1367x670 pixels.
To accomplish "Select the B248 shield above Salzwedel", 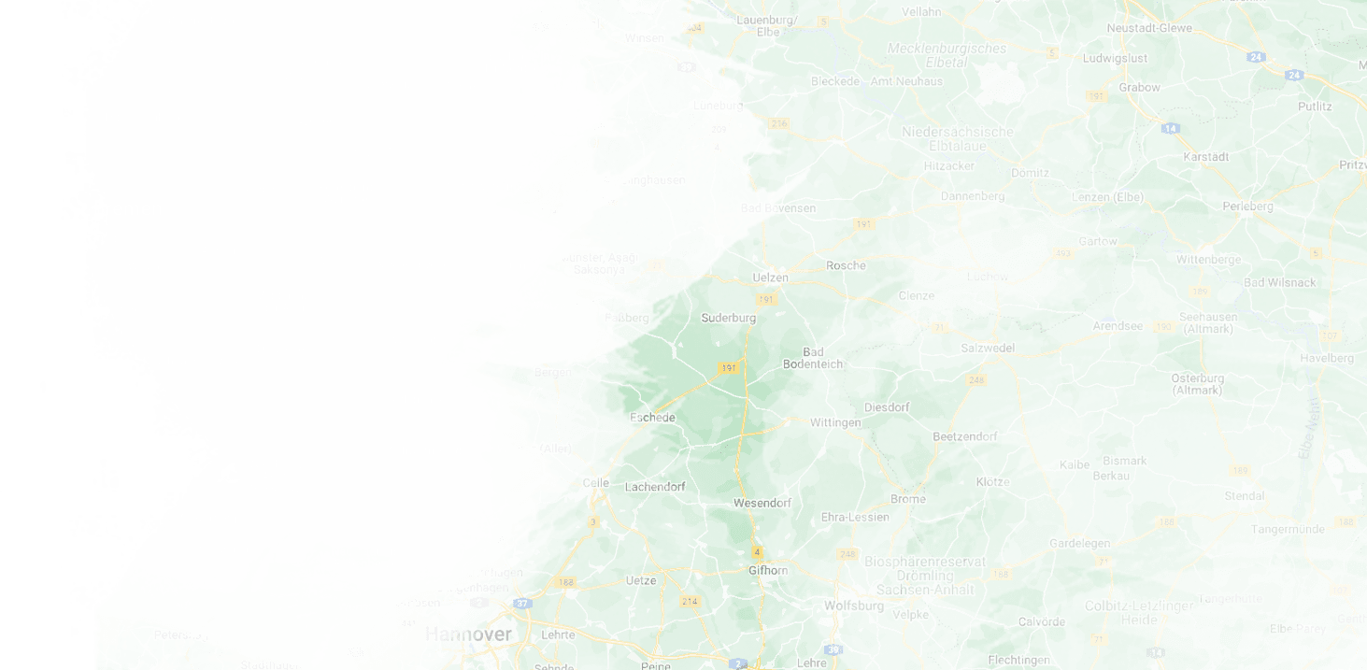I will (x=977, y=380).
